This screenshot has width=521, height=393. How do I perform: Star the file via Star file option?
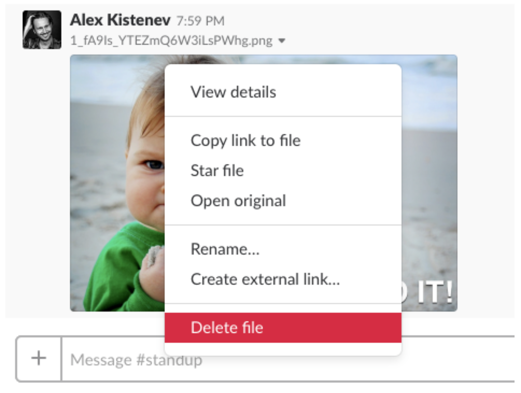point(217,171)
